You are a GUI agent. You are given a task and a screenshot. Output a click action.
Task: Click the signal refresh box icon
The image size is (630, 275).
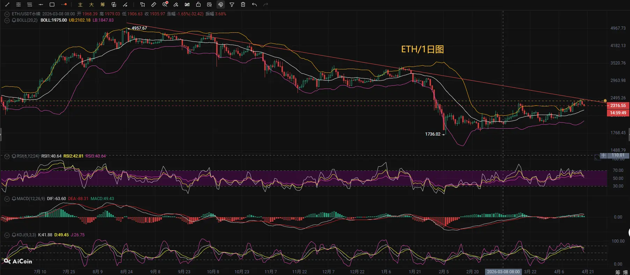114,5
